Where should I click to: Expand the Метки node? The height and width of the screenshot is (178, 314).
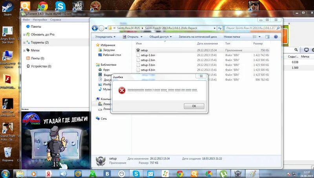[x=24, y=50]
